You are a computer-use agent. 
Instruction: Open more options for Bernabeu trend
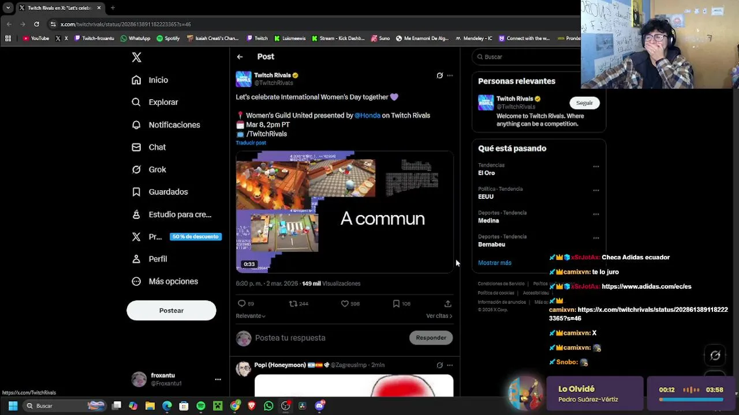click(x=596, y=237)
